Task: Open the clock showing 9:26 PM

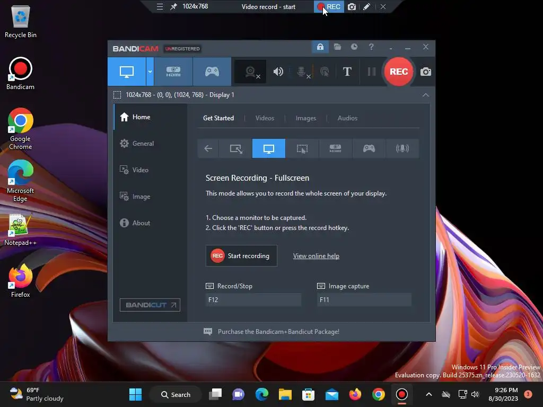Action: pyautogui.click(x=503, y=394)
